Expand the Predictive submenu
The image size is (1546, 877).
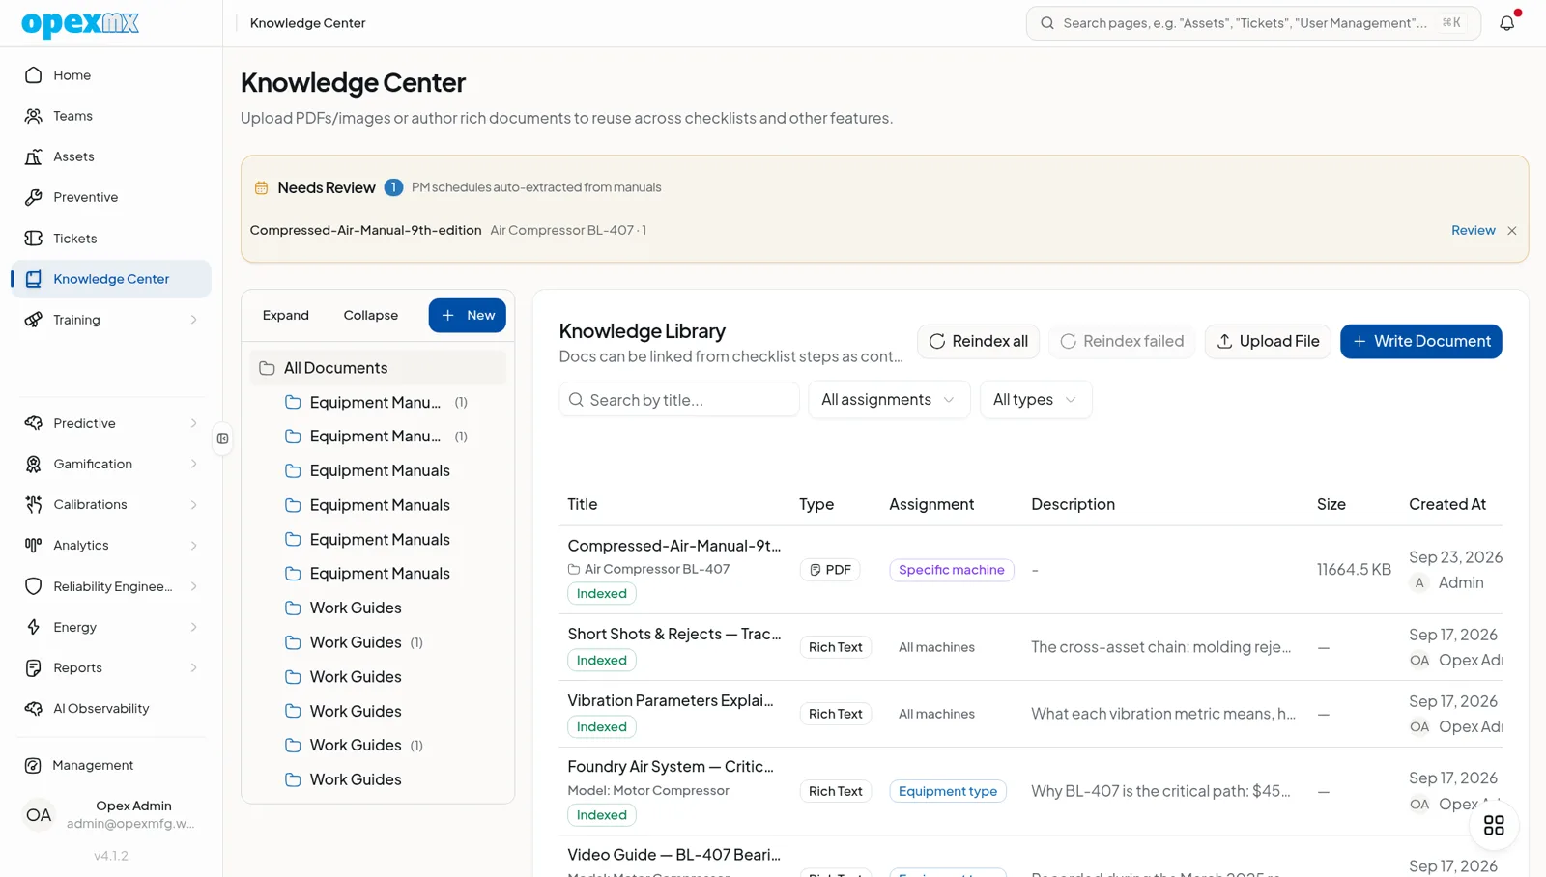point(193,423)
